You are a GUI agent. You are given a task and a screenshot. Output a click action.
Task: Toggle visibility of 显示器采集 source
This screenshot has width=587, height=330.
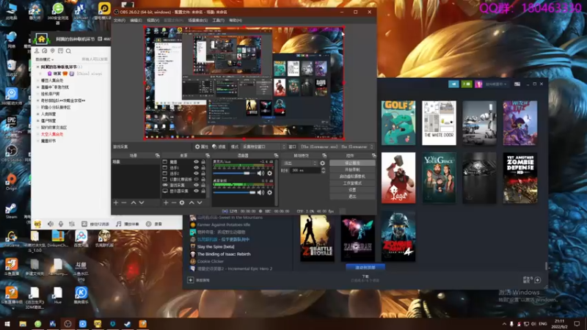coord(196,191)
